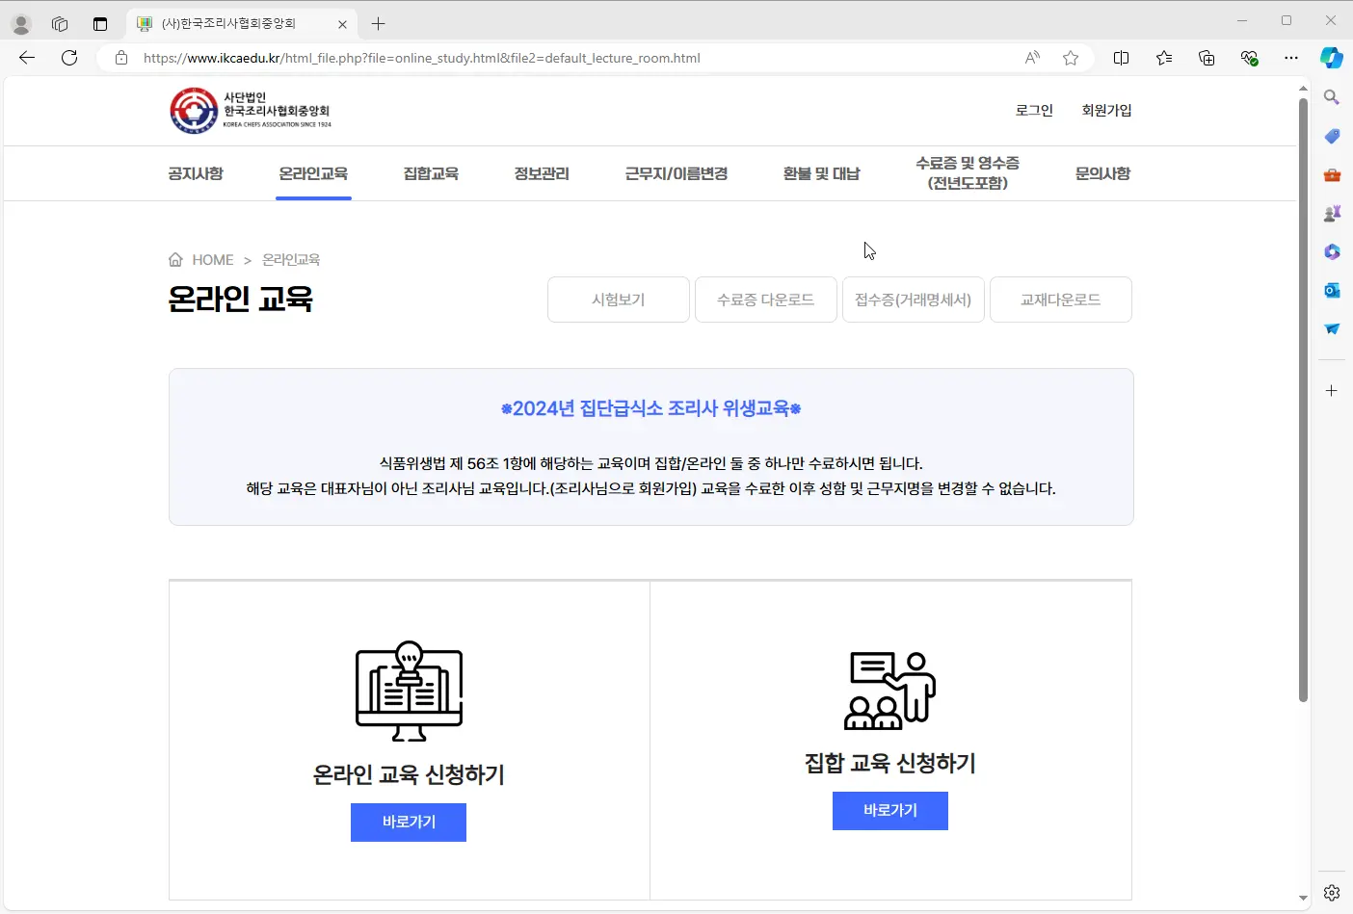Click the group education classroom icon
Screen dimensions: 1353x914
889,691
